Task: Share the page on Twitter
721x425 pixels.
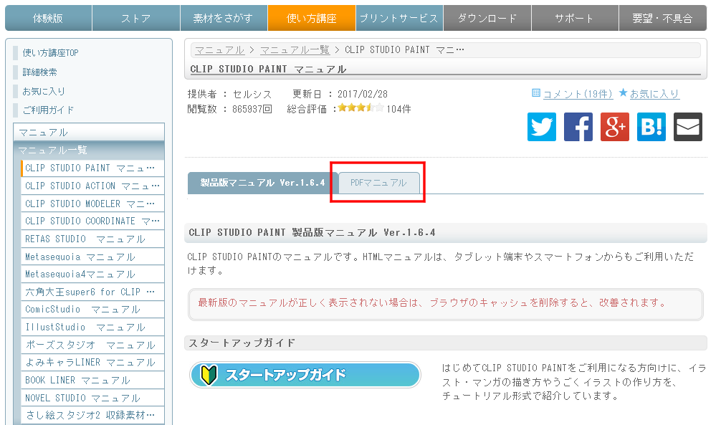Action: pyautogui.click(x=542, y=127)
